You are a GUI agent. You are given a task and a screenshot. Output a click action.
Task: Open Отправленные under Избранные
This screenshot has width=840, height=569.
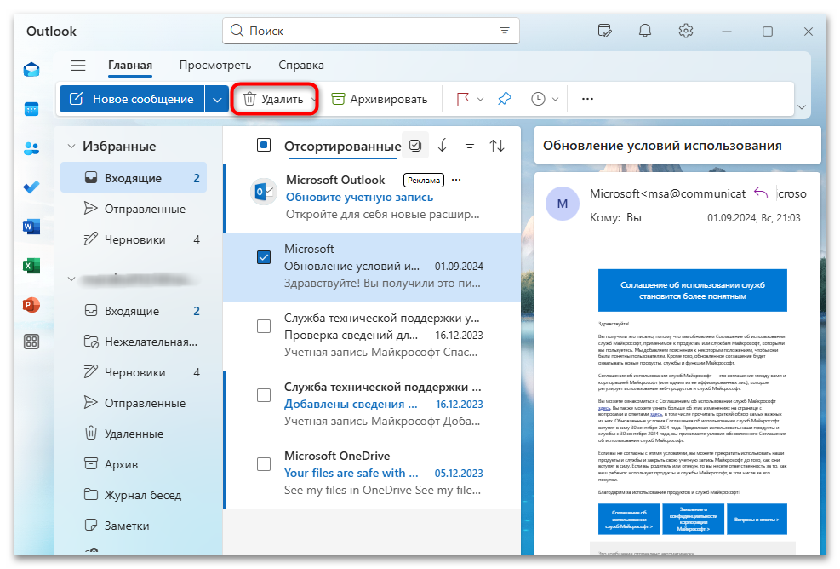coord(134,209)
